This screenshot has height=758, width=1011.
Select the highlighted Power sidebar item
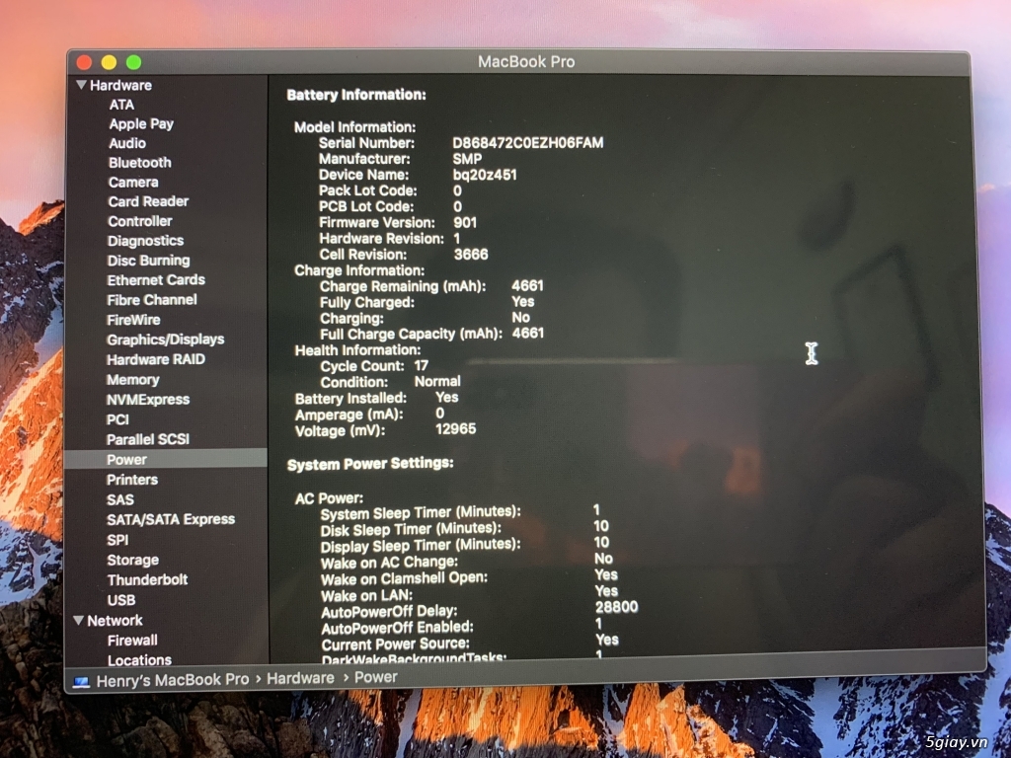click(x=166, y=460)
